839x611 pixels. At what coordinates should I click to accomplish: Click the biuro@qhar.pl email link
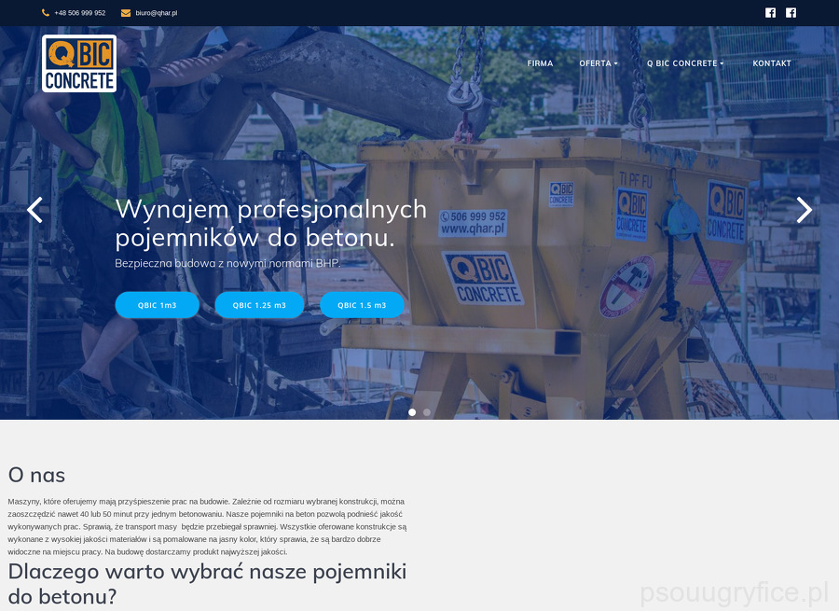point(156,13)
